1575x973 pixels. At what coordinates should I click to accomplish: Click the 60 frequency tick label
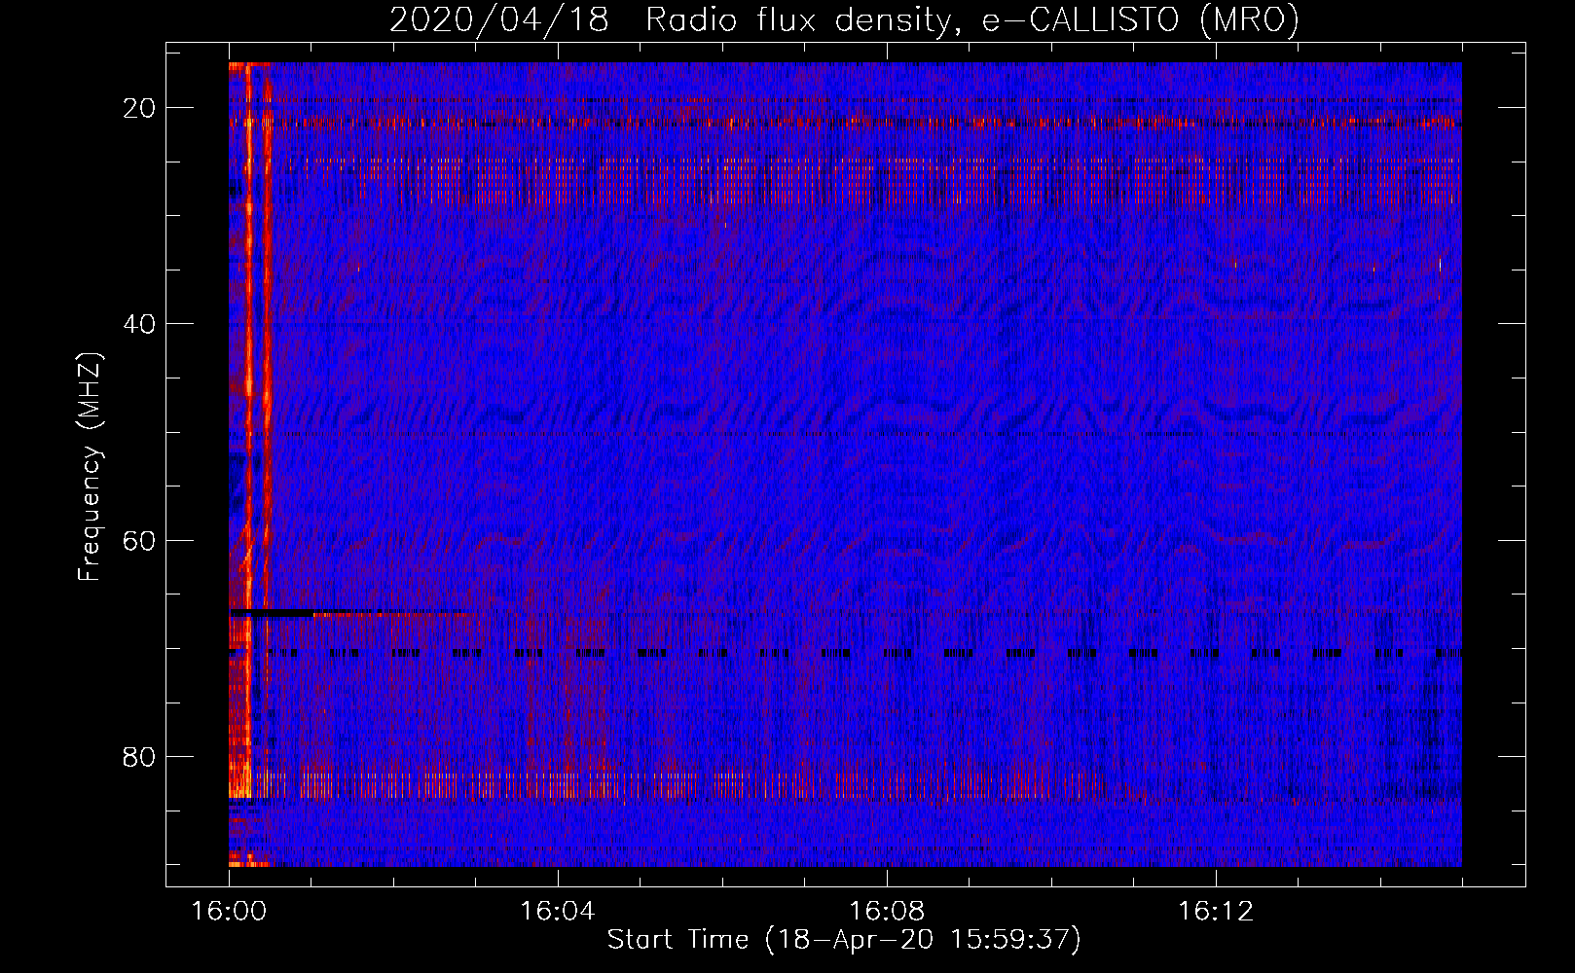[139, 540]
